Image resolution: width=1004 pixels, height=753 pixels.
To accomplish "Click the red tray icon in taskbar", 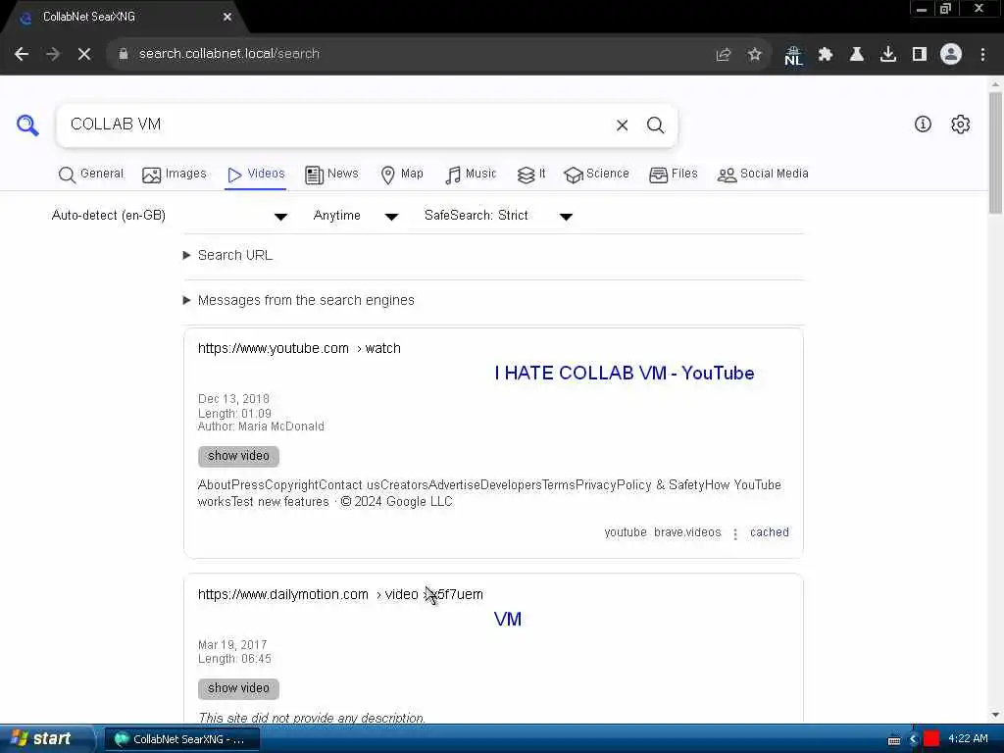I will click(x=931, y=738).
